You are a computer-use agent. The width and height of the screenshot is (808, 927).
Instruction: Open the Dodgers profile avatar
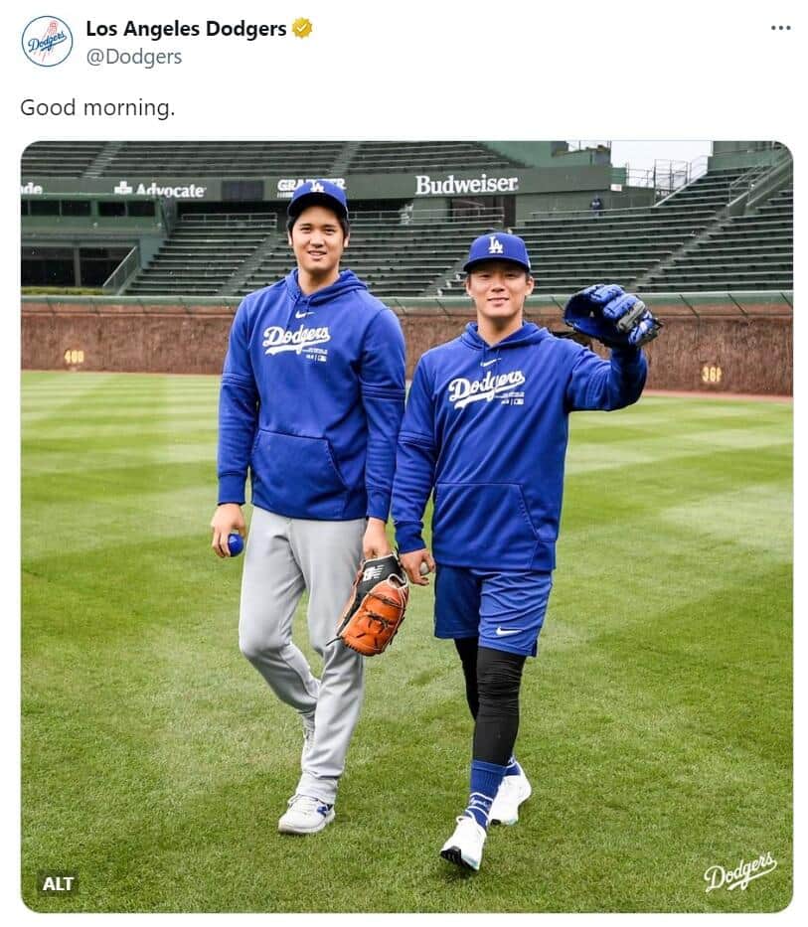click(47, 41)
